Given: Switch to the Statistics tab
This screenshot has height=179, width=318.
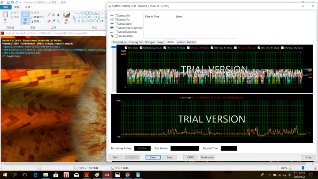Looking at the screenshot, I should click(x=191, y=42).
